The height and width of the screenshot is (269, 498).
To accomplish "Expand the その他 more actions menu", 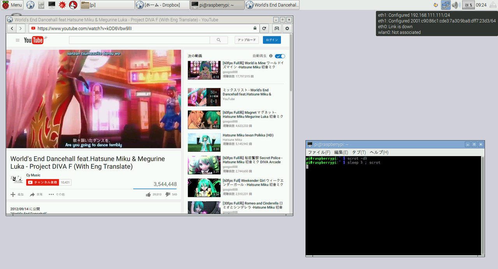I will [56, 194].
